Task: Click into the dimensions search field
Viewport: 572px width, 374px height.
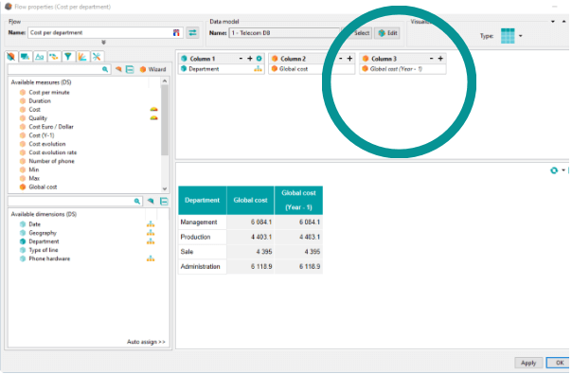Action: [x=70, y=201]
